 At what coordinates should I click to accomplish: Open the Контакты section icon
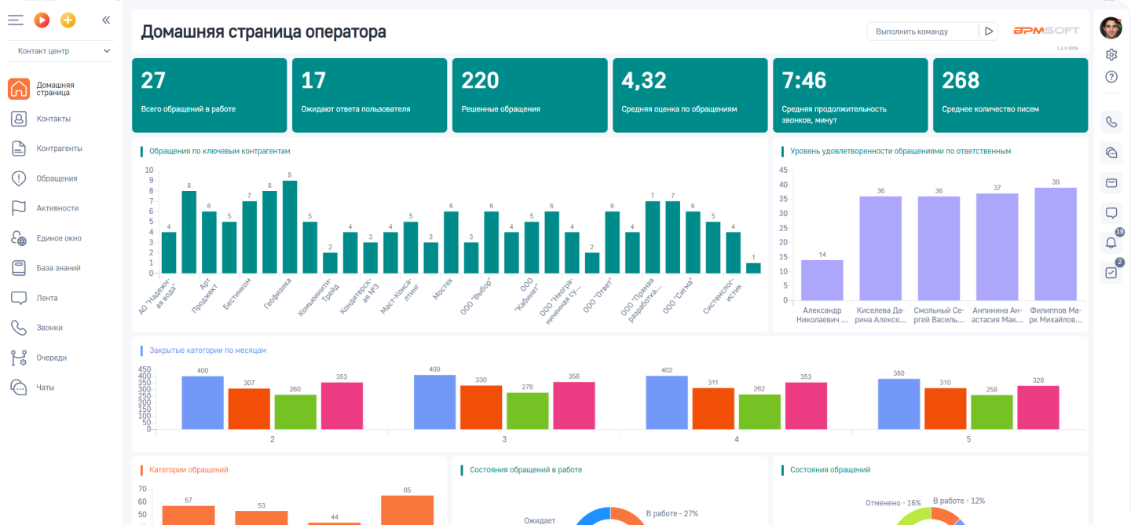pyautogui.click(x=19, y=119)
